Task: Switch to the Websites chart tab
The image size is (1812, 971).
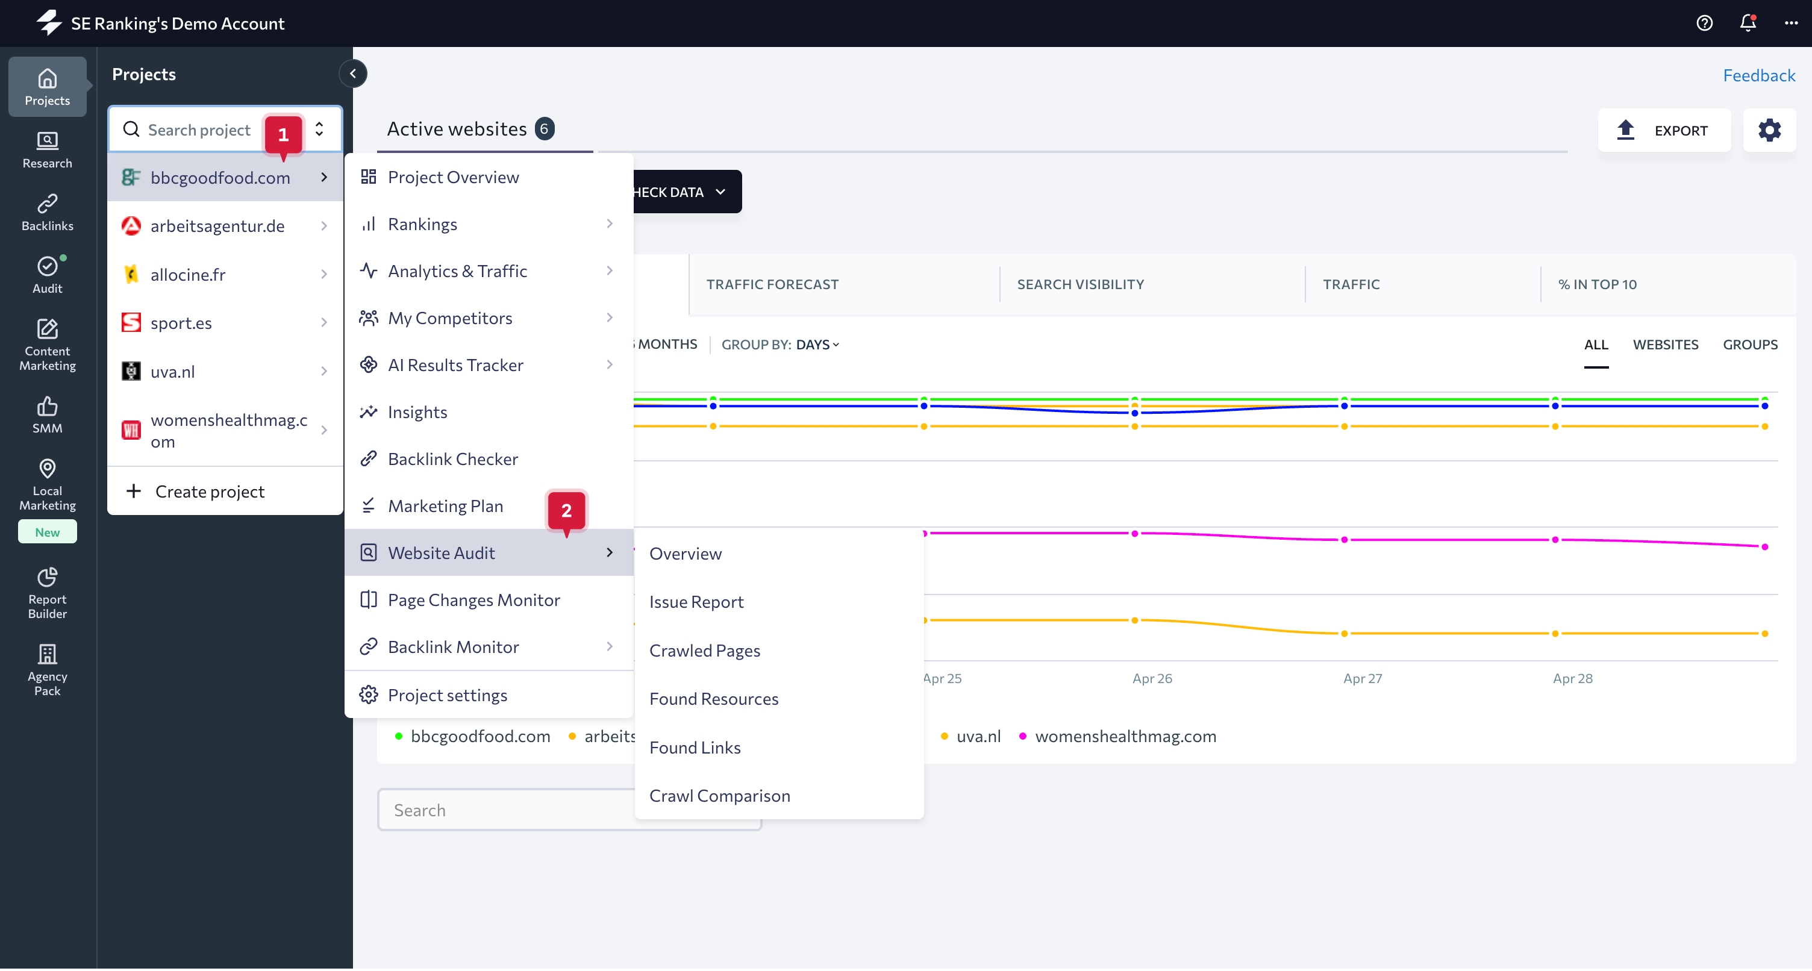Action: click(1666, 345)
